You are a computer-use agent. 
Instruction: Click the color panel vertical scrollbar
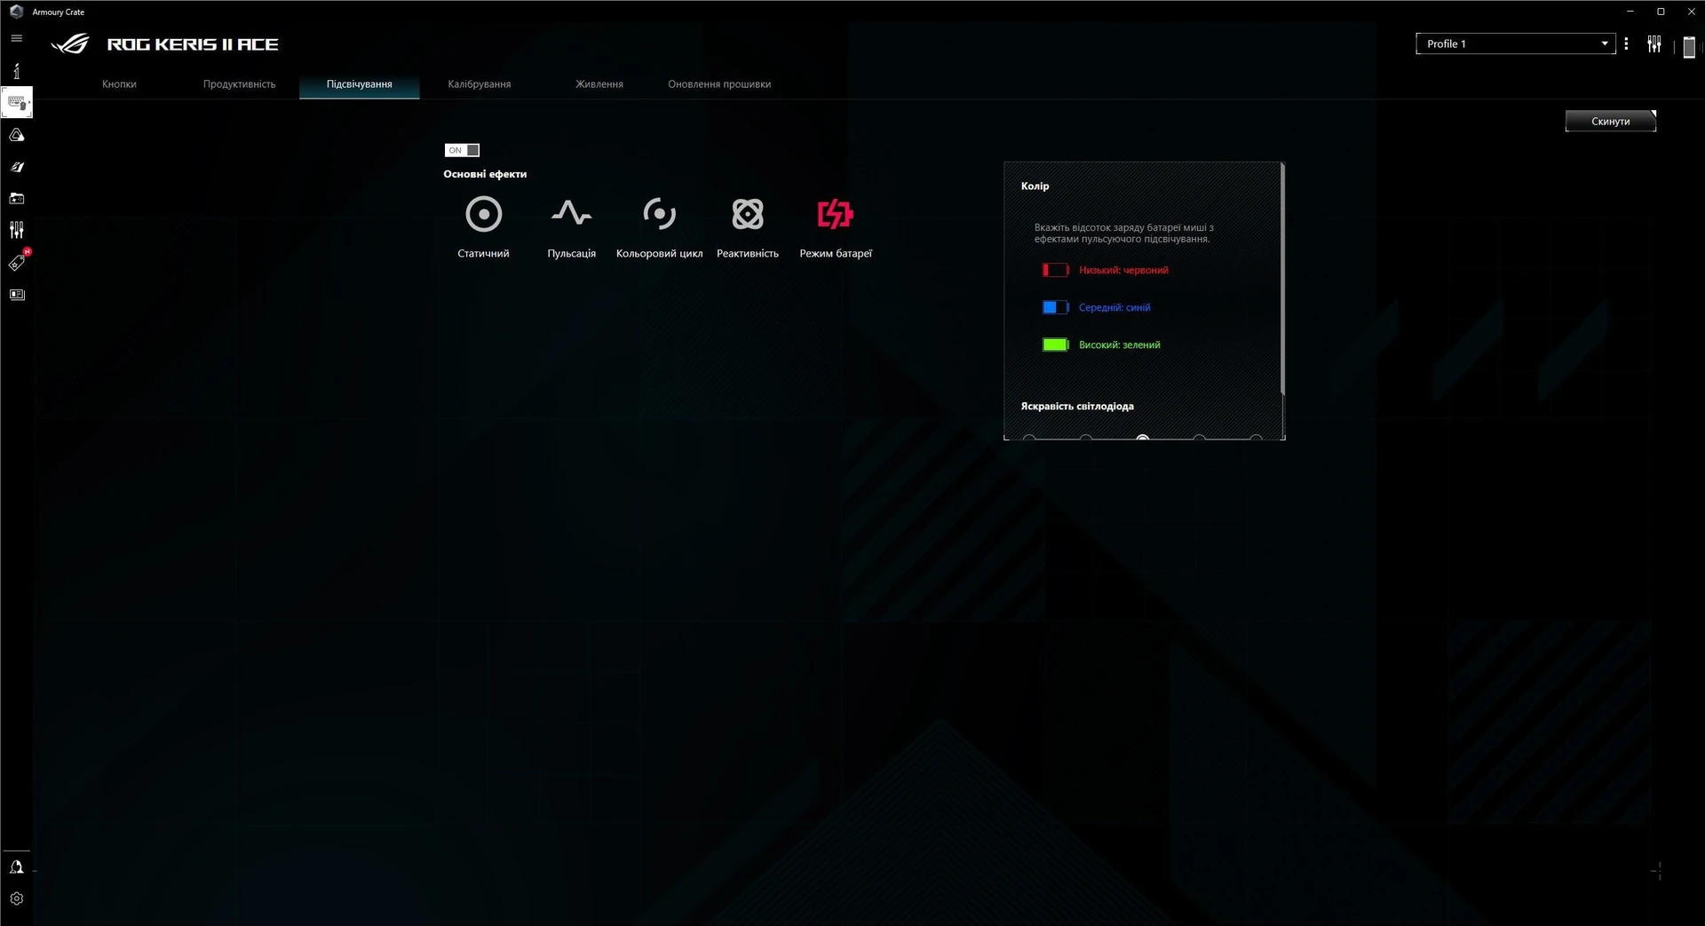(x=1282, y=279)
